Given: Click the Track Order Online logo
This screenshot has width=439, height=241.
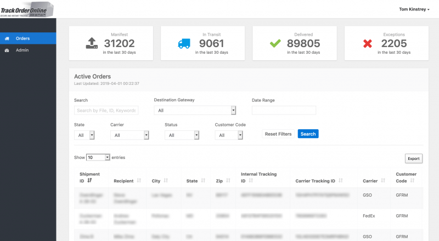Looking at the screenshot, I should (x=27, y=9).
